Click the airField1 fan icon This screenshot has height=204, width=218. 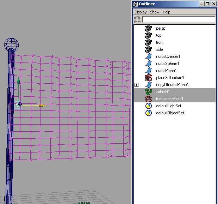149,92
